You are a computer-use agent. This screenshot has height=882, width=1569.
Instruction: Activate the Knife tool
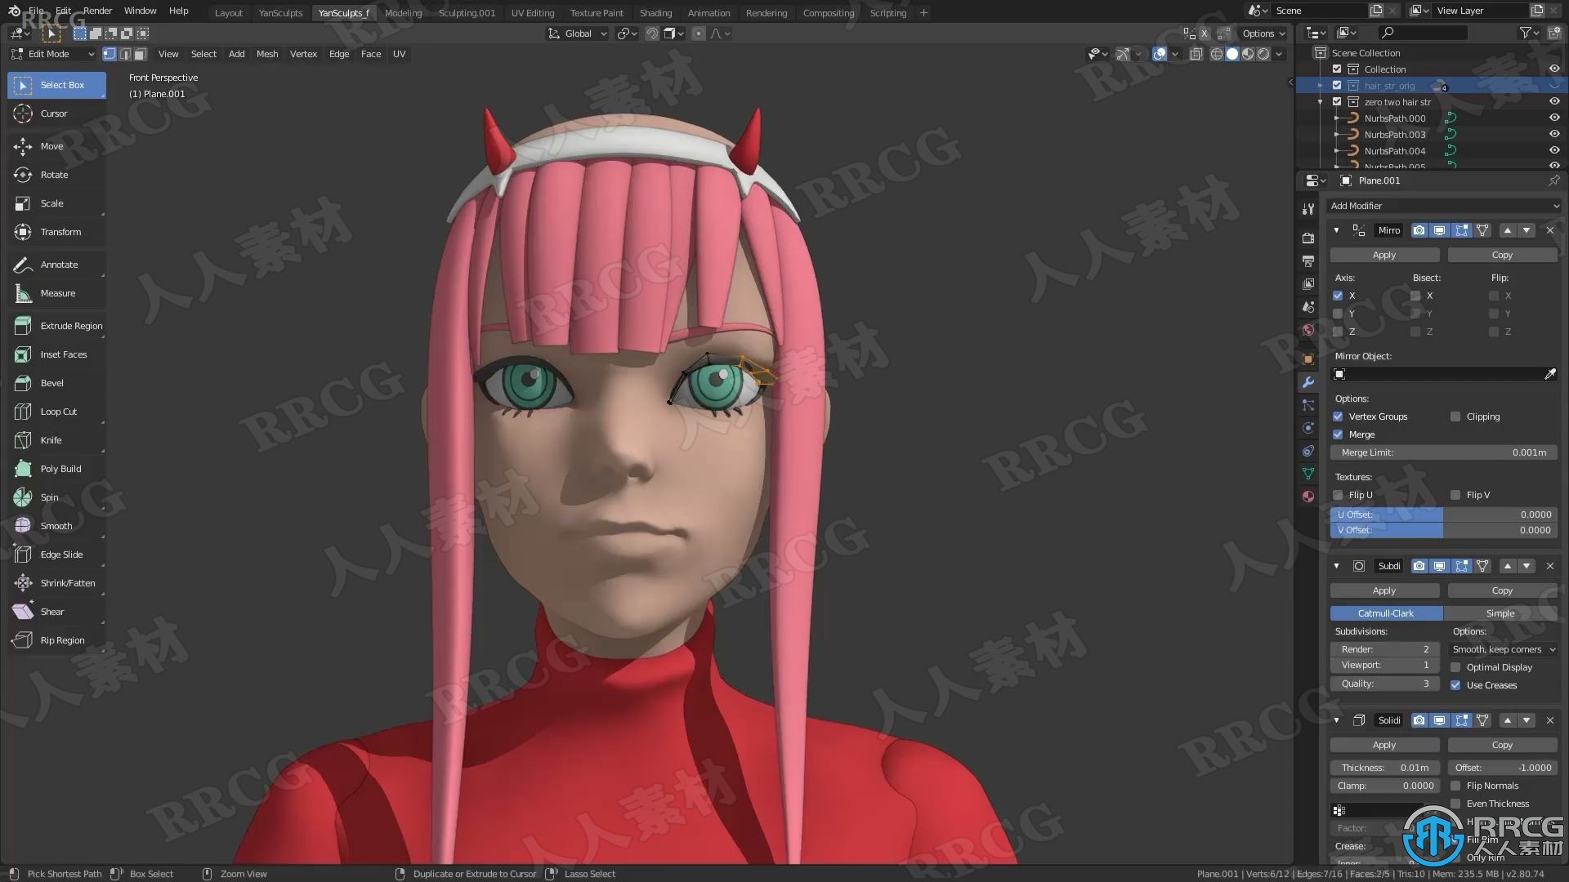tap(56, 440)
